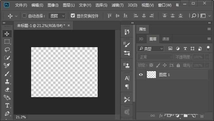214x121 pixels.
Task: Click the 21.2% zoom level field
Action: click(21, 117)
